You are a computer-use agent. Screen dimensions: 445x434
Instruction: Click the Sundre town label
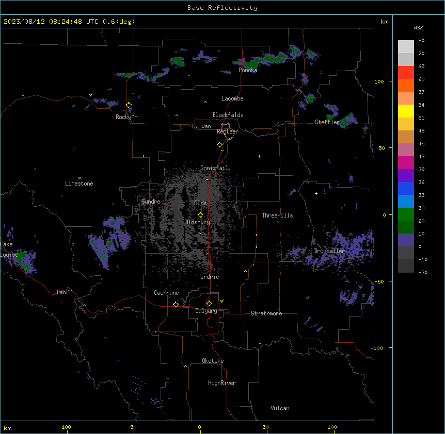tap(151, 202)
